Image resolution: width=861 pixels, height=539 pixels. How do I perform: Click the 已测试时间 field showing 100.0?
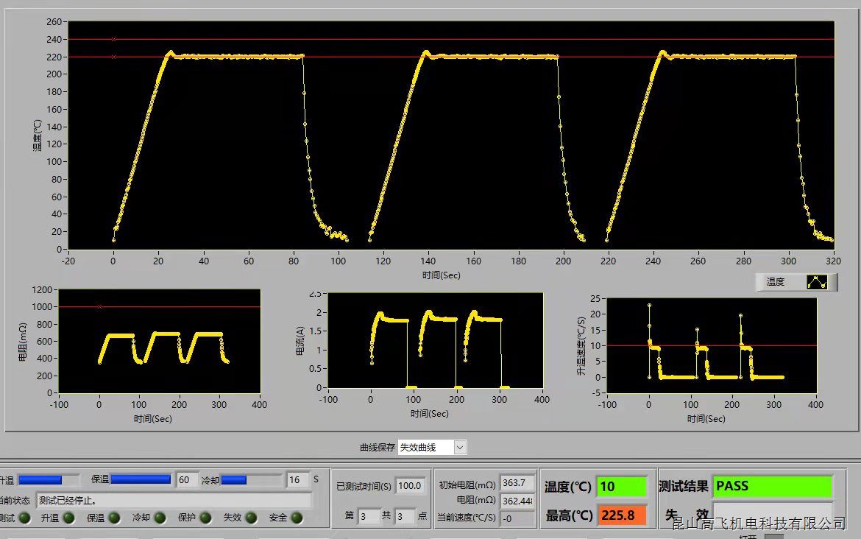click(x=410, y=486)
